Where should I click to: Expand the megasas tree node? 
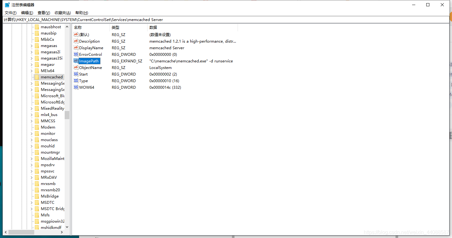click(x=31, y=45)
